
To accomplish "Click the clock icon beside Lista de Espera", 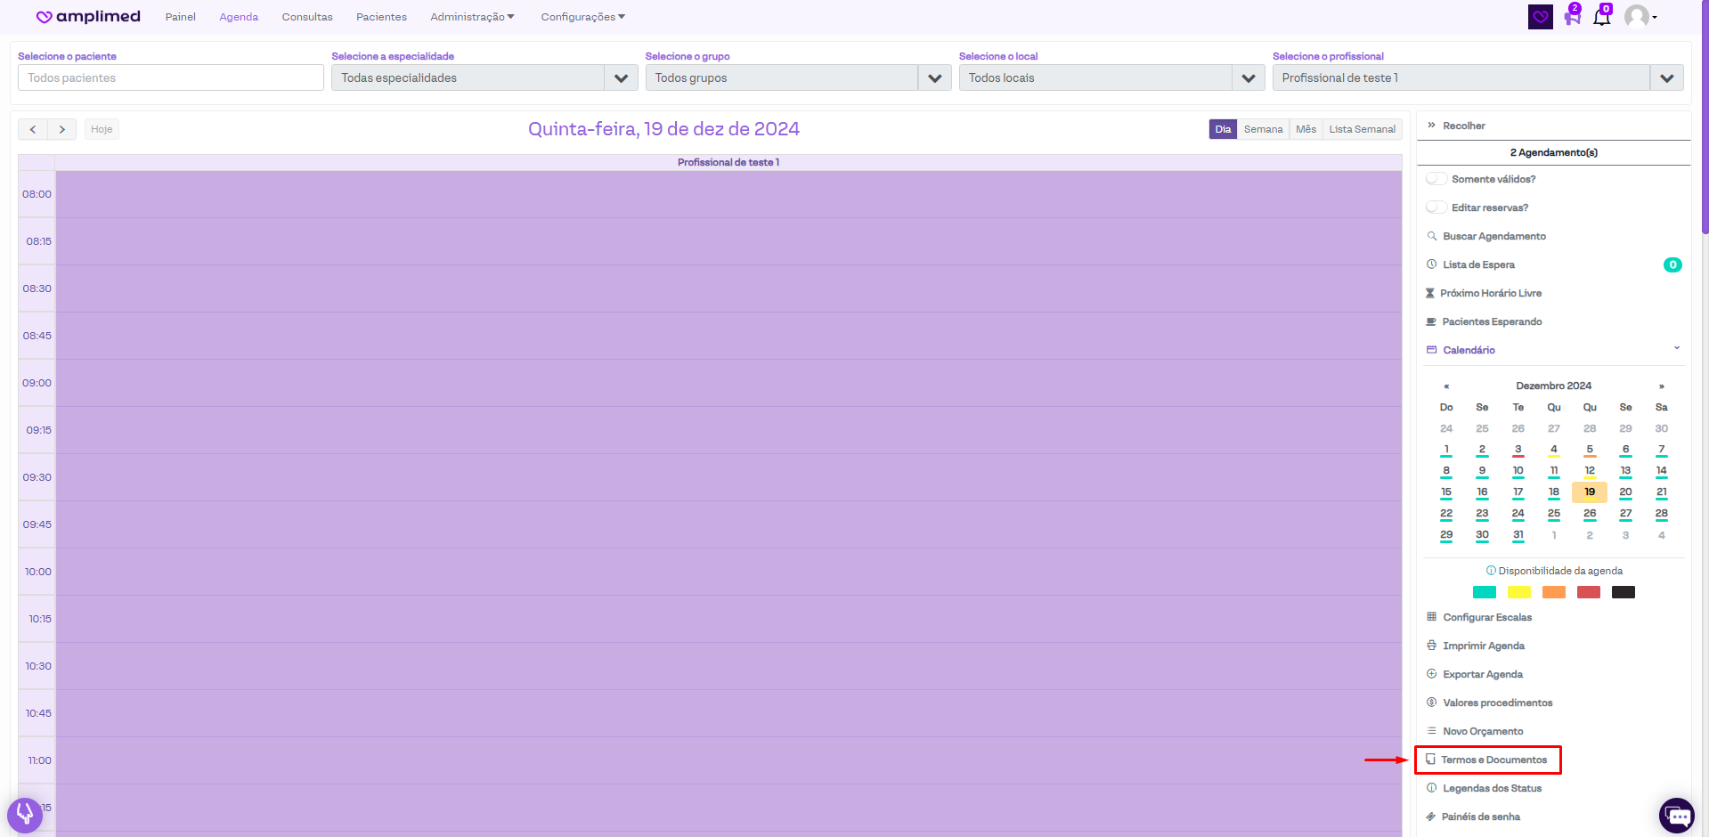I will coord(1431,264).
